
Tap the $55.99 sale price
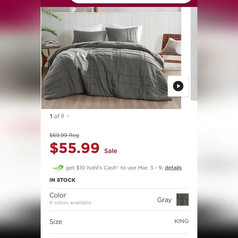[75, 148]
